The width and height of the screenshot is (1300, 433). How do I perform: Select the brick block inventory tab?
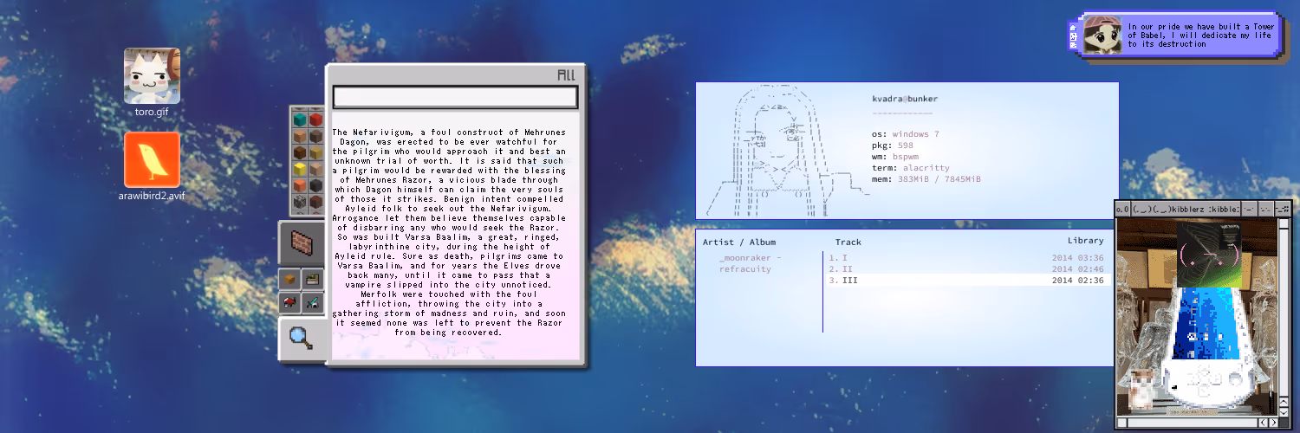[302, 242]
